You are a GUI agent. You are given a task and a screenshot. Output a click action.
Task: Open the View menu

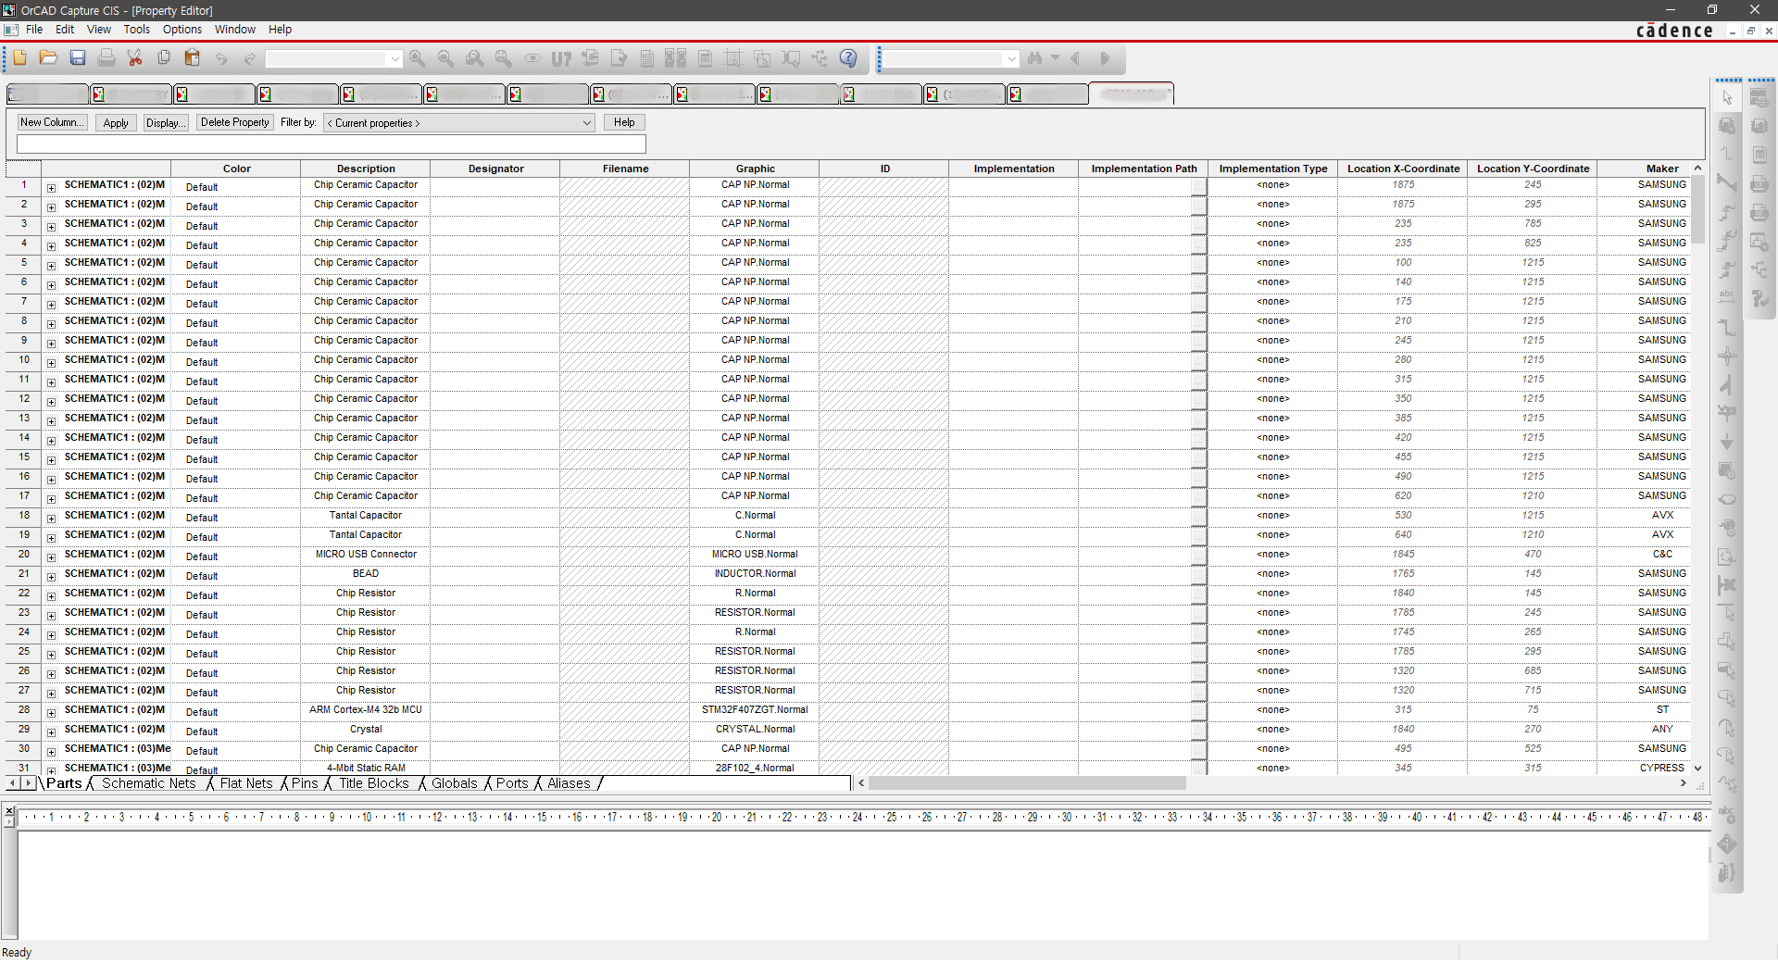coord(99,30)
